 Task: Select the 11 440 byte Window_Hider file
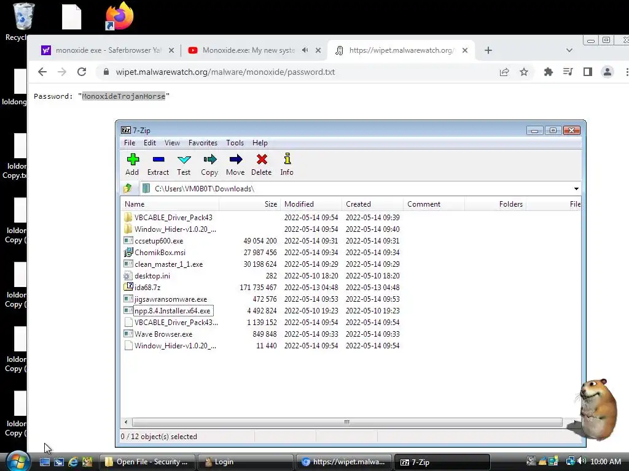coord(175,346)
